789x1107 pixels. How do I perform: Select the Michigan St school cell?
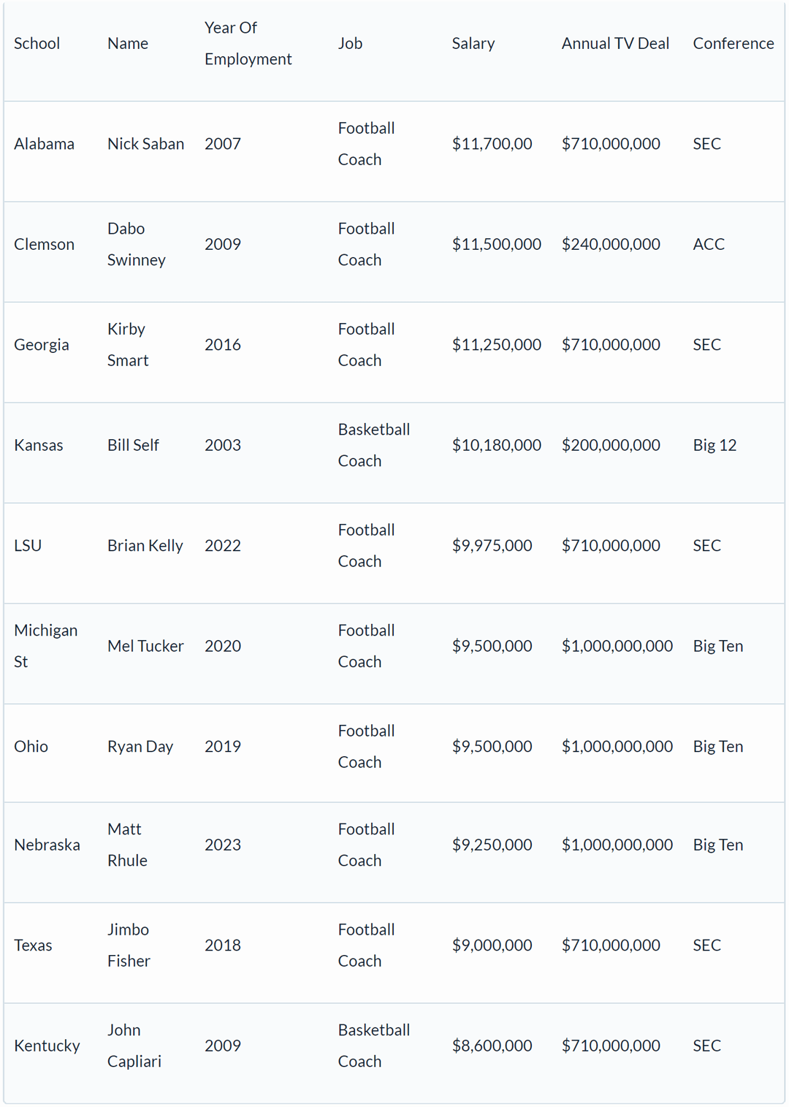coord(45,646)
